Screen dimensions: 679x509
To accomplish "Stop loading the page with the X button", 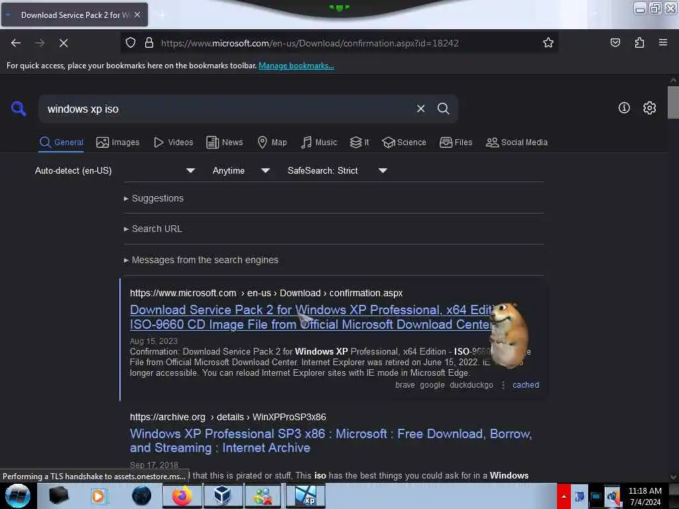I will [64, 43].
